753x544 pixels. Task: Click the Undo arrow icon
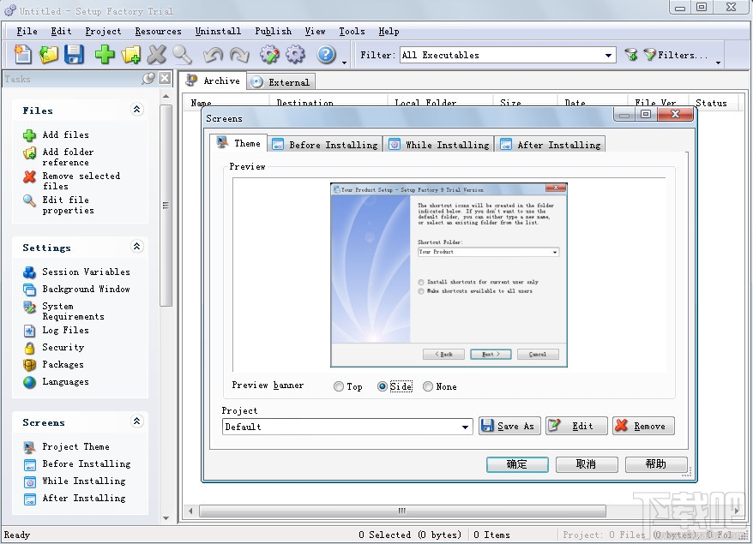click(x=213, y=55)
